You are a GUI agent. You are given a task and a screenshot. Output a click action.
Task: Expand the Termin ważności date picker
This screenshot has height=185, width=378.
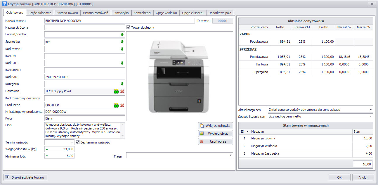pyautogui.click(x=72, y=142)
